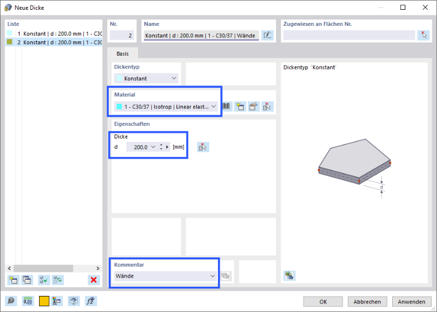This screenshot has height=312, width=437.
Task: Select list row 2 Konstant thickness
Action: pos(54,42)
